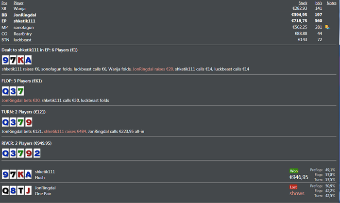Select RearEntry row in CO position

tap(169, 34)
